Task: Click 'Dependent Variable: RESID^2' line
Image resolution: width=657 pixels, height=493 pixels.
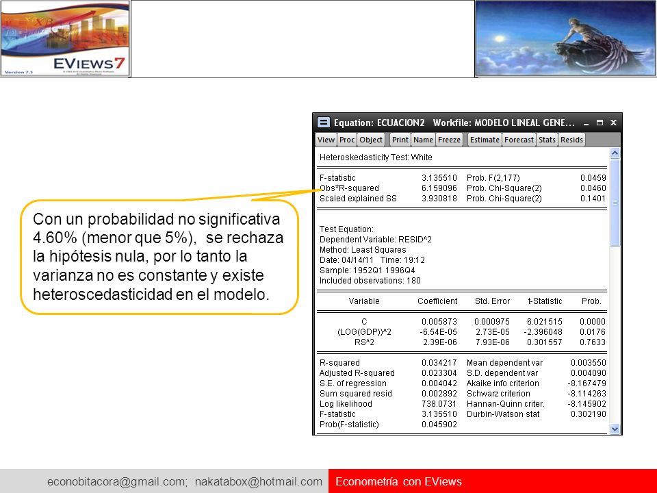Action: [x=376, y=240]
